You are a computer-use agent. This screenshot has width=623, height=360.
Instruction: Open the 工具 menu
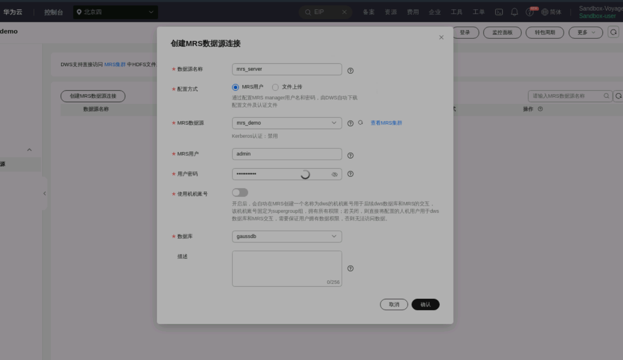pyautogui.click(x=456, y=12)
